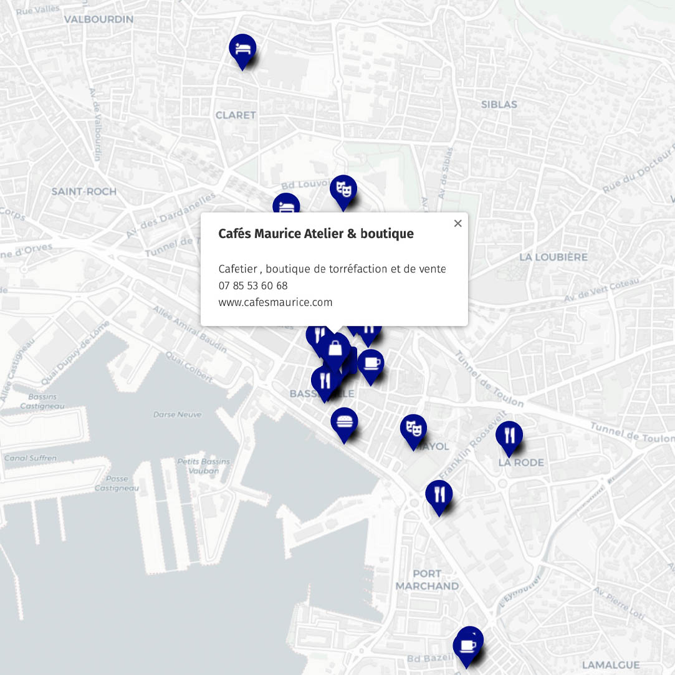Select the popup title Cafés Maurice Atelier & boutique
675x675 pixels.
coord(316,233)
